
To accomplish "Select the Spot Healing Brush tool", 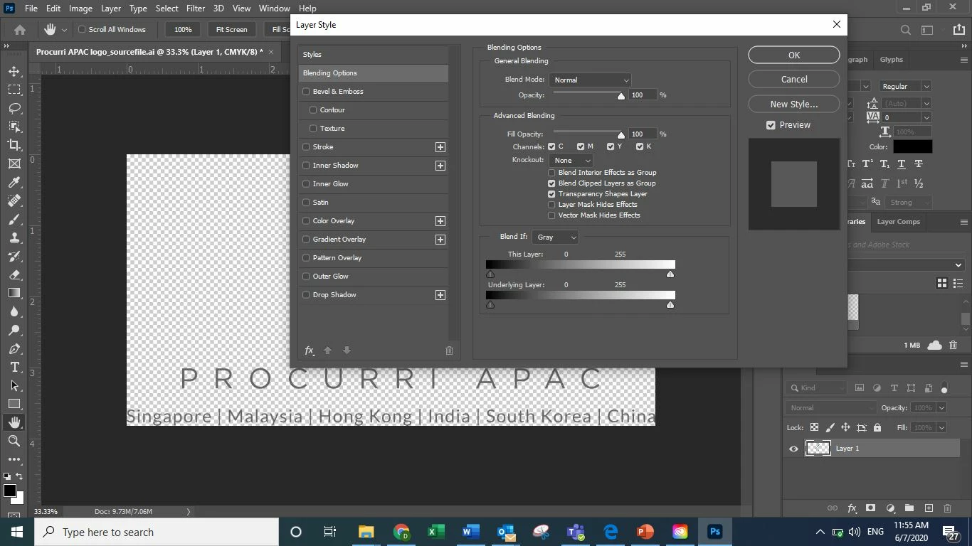I will tap(14, 200).
